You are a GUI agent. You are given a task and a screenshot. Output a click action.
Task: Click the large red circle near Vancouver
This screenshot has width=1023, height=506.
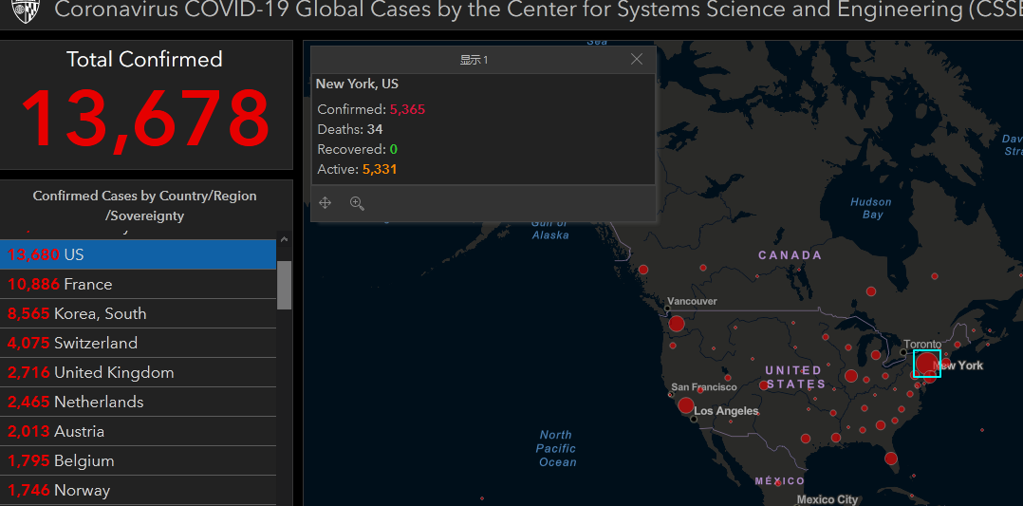677,323
